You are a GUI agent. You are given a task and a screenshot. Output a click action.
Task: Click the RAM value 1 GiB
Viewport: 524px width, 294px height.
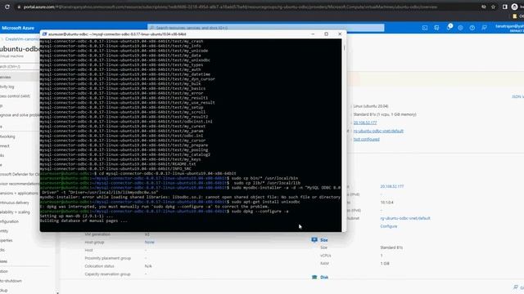(385, 264)
